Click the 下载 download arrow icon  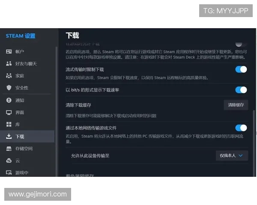[x=9, y=136]
